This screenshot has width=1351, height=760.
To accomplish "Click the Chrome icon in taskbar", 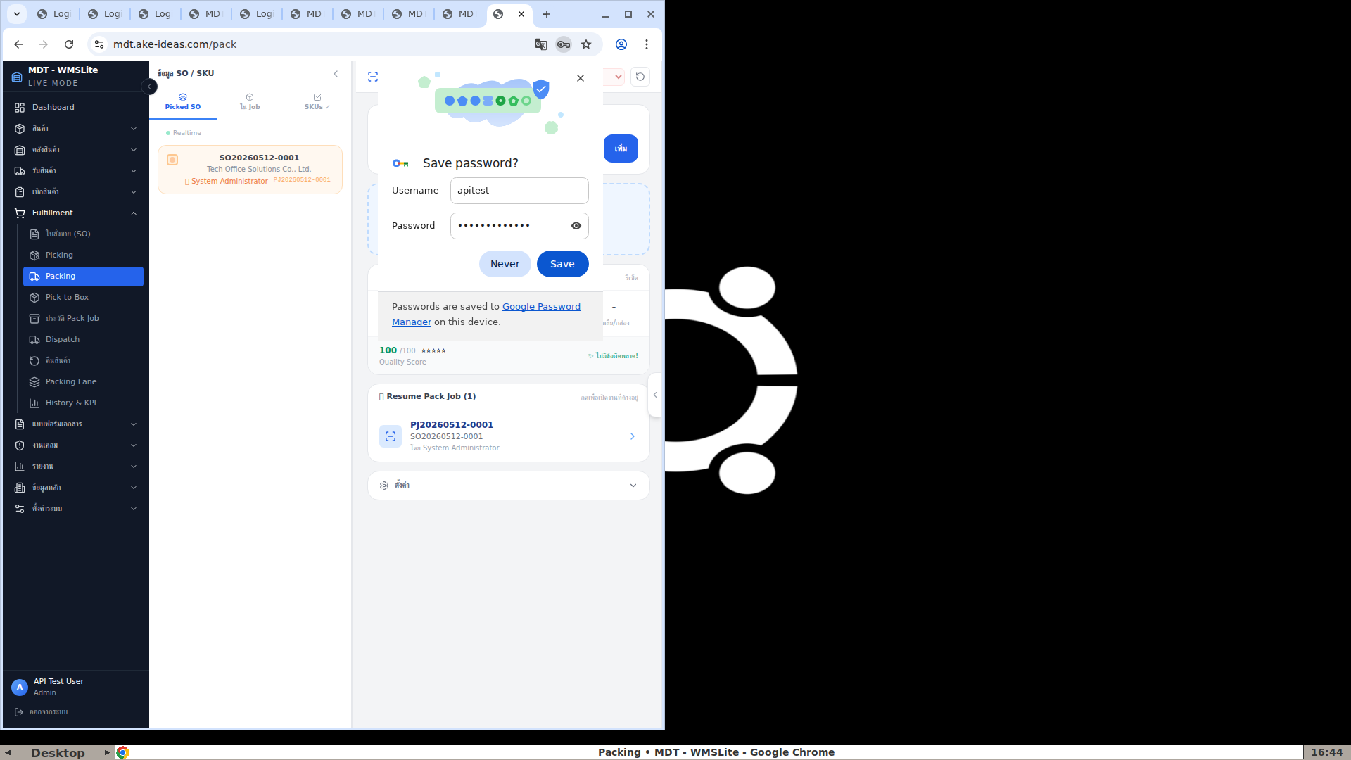I will tap(122, 752).
